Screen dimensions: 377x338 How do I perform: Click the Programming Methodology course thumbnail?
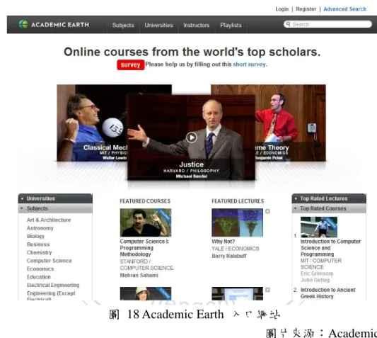click(x=146, y=222)
